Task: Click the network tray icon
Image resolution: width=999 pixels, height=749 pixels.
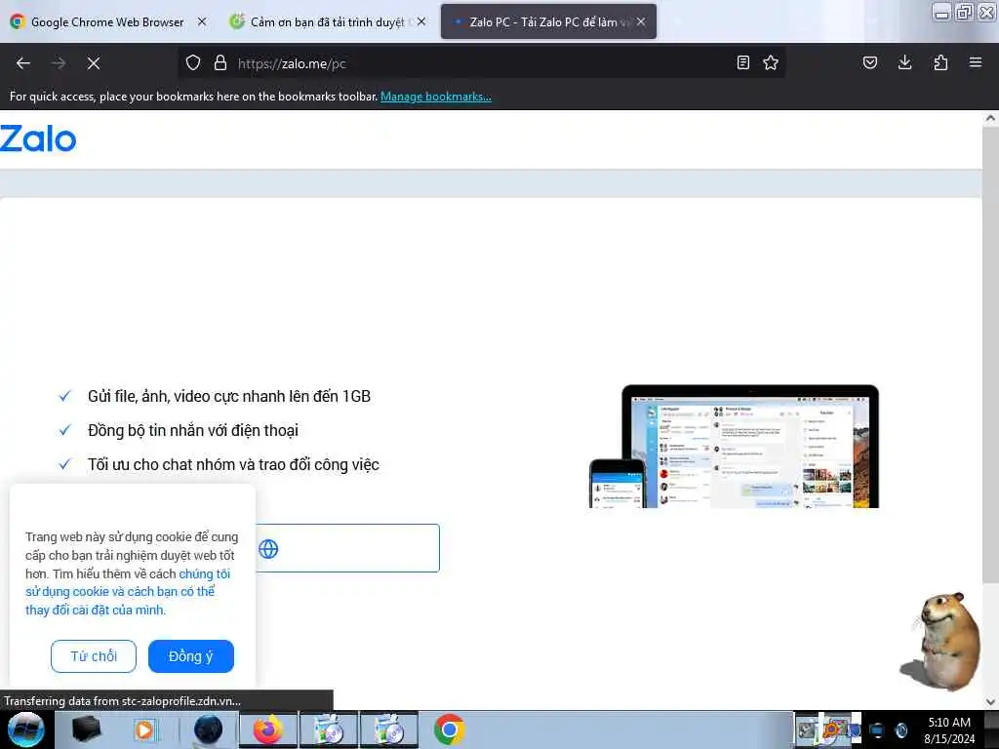Action: coord(877,730)
